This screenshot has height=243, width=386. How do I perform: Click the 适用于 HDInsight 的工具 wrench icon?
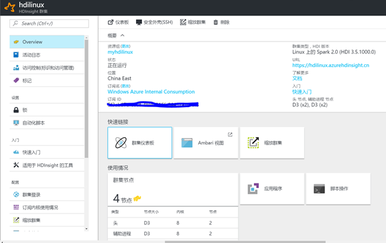coord(16,165)
